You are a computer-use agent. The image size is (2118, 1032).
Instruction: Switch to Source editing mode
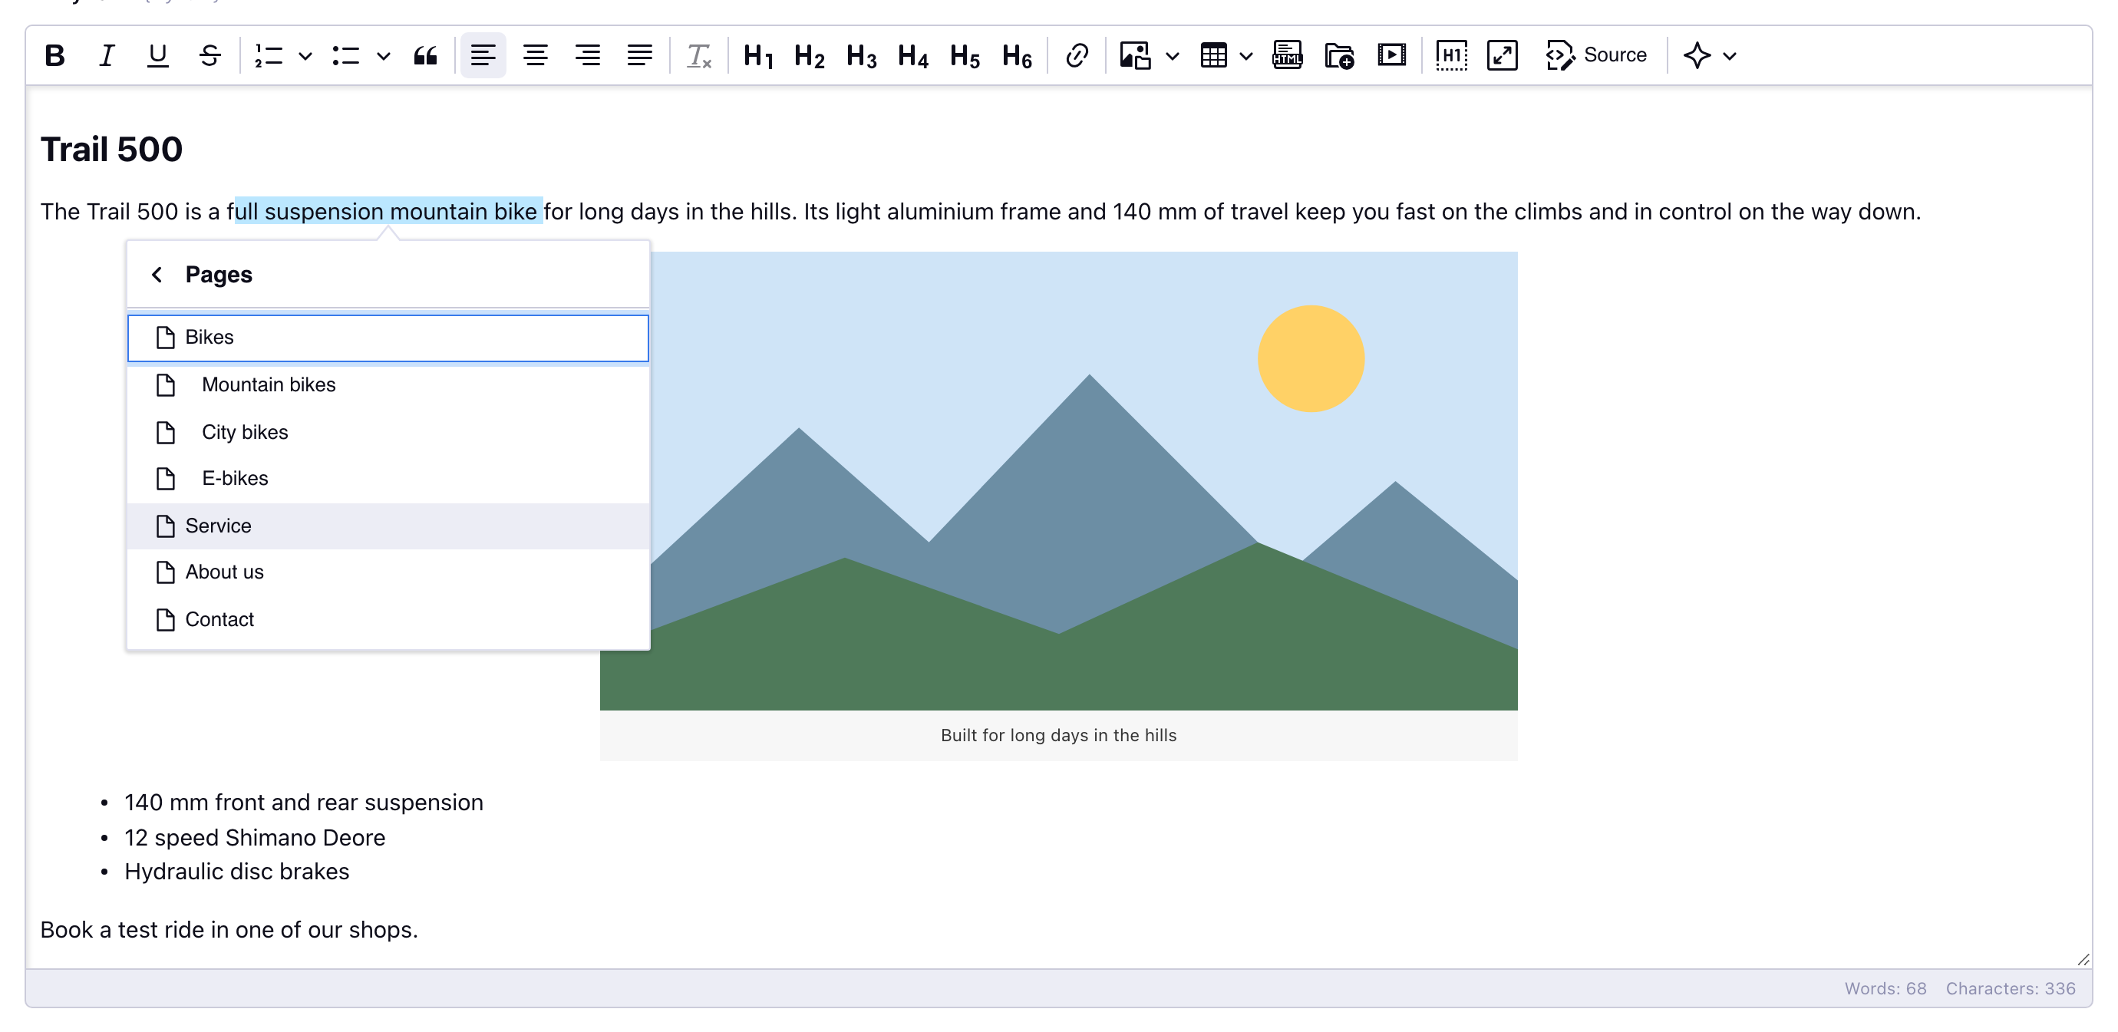pos(1596,56)
